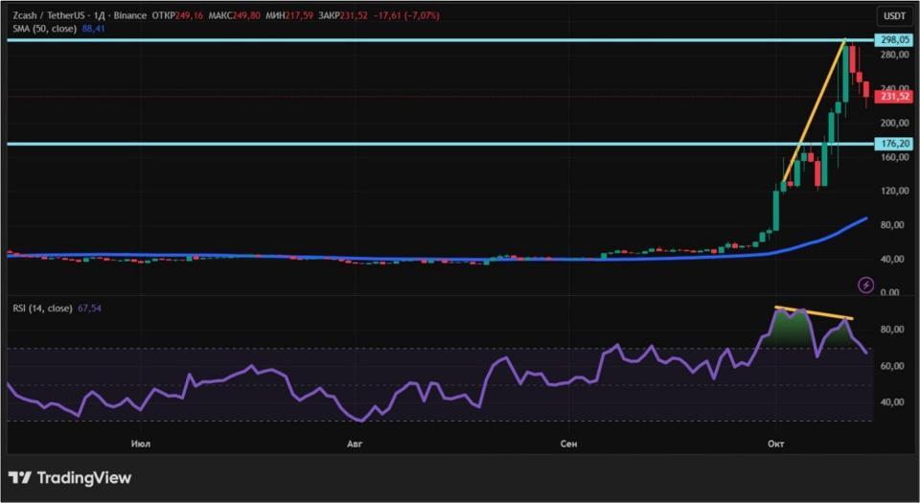This screenshot has height=503, width=920.
Task: Select the SMA (50, close) indicator label
Action: [45, 29]
